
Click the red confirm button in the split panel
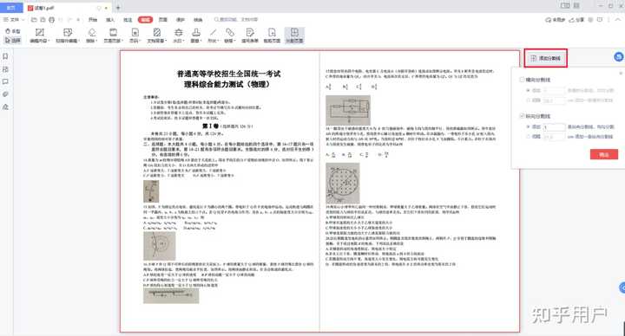[604, 154]
